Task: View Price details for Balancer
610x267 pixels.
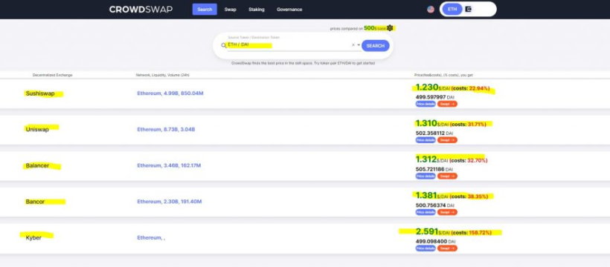Action: point(426,177)
